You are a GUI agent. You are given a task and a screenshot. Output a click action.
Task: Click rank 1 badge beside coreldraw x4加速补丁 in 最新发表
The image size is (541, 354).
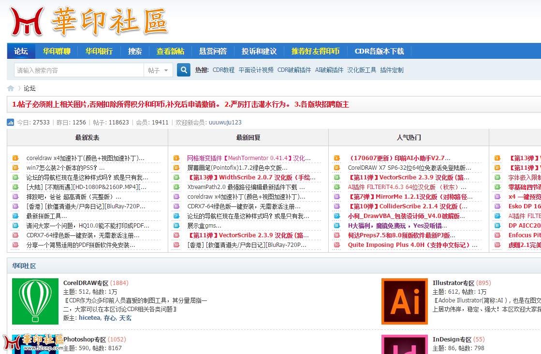tap(15, 158)
